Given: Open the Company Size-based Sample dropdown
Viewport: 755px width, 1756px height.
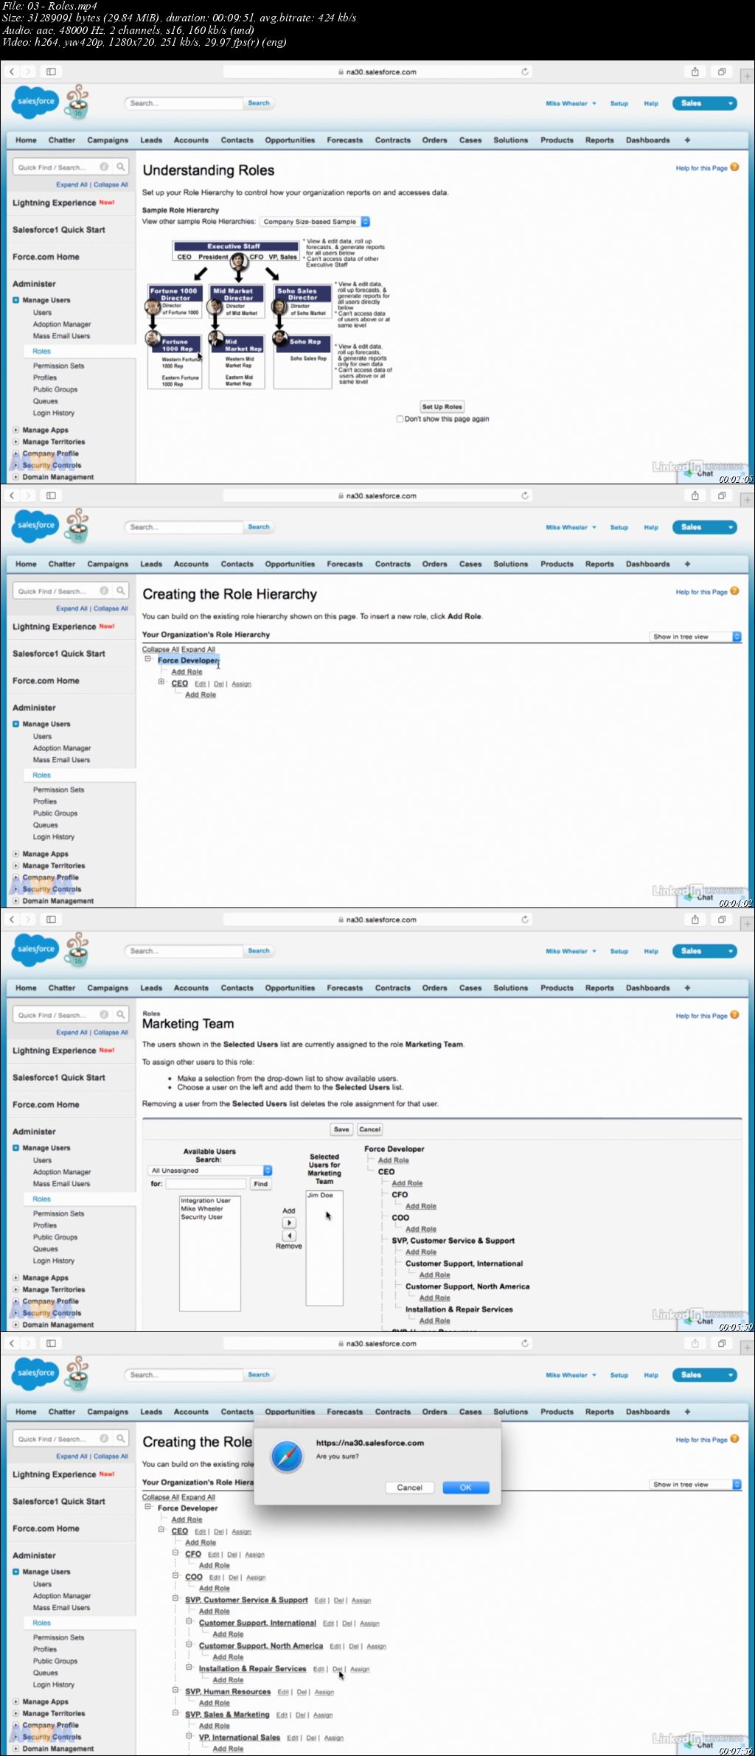Looking at the screenshot, I should (x=315, y=222).
